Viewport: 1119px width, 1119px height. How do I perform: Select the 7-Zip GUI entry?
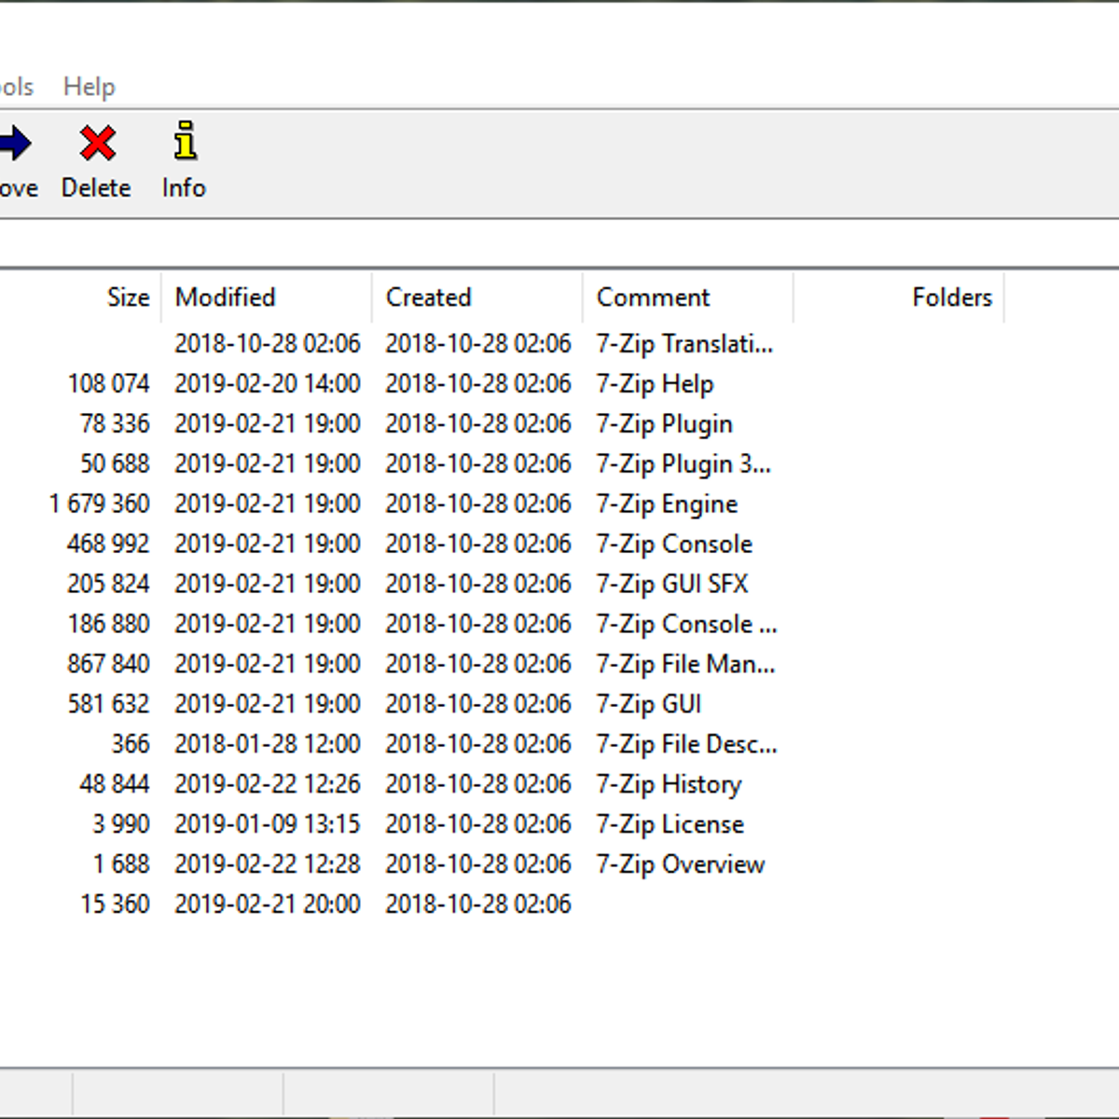tap(649, 705)
